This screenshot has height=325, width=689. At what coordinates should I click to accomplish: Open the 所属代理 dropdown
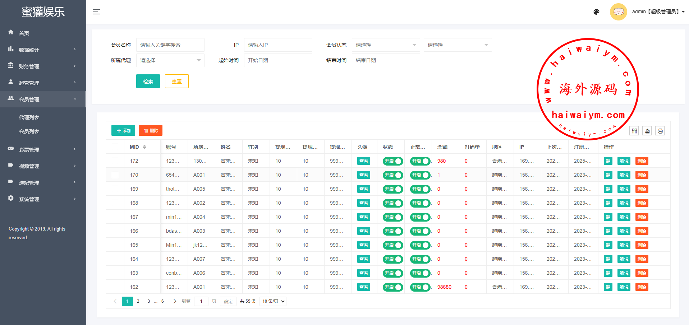170,60
